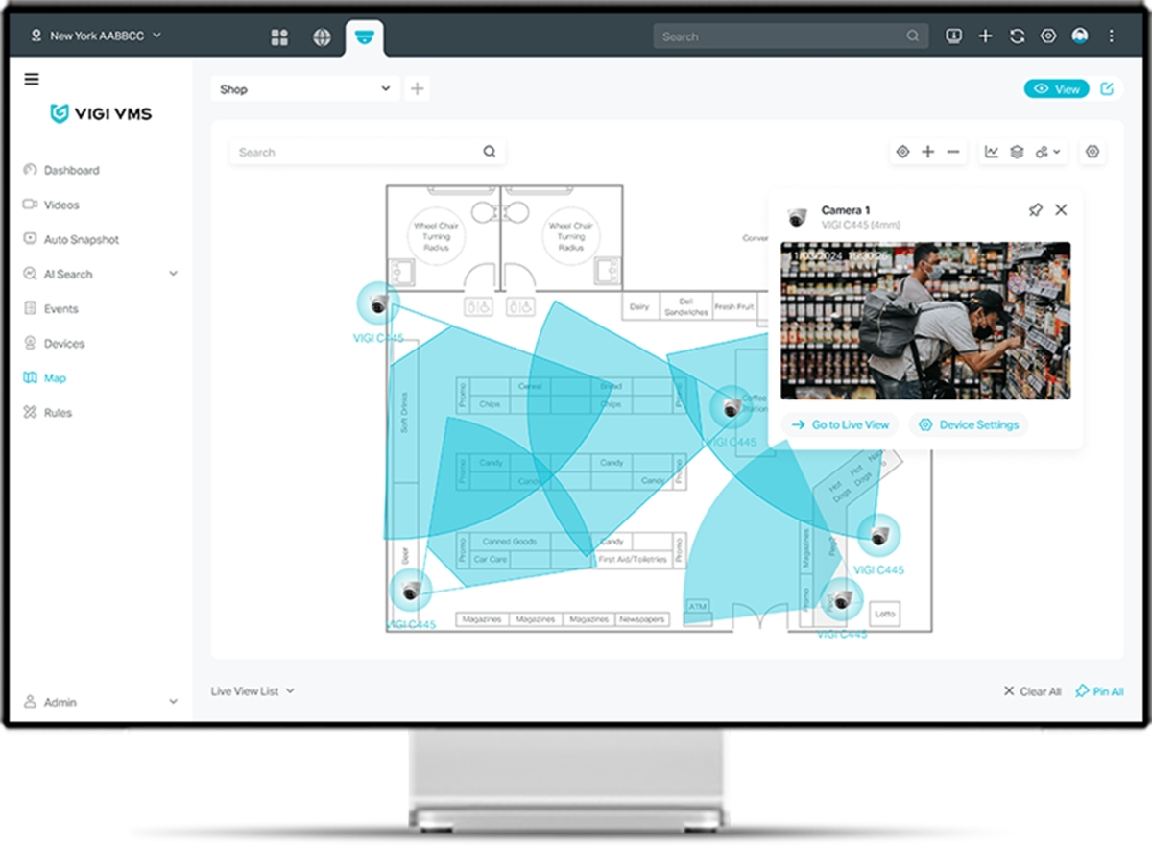1152x846 pixels.
Task: Click the refresh icon in top bar
Action: (x=1017, y=36)
